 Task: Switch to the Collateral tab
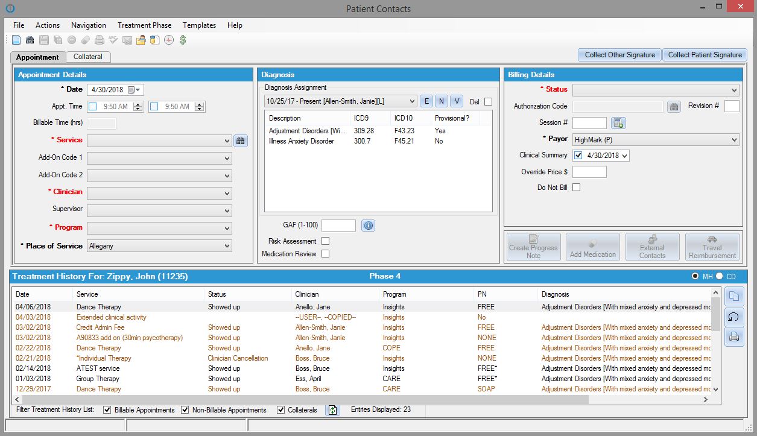click(x=88, y=57)
